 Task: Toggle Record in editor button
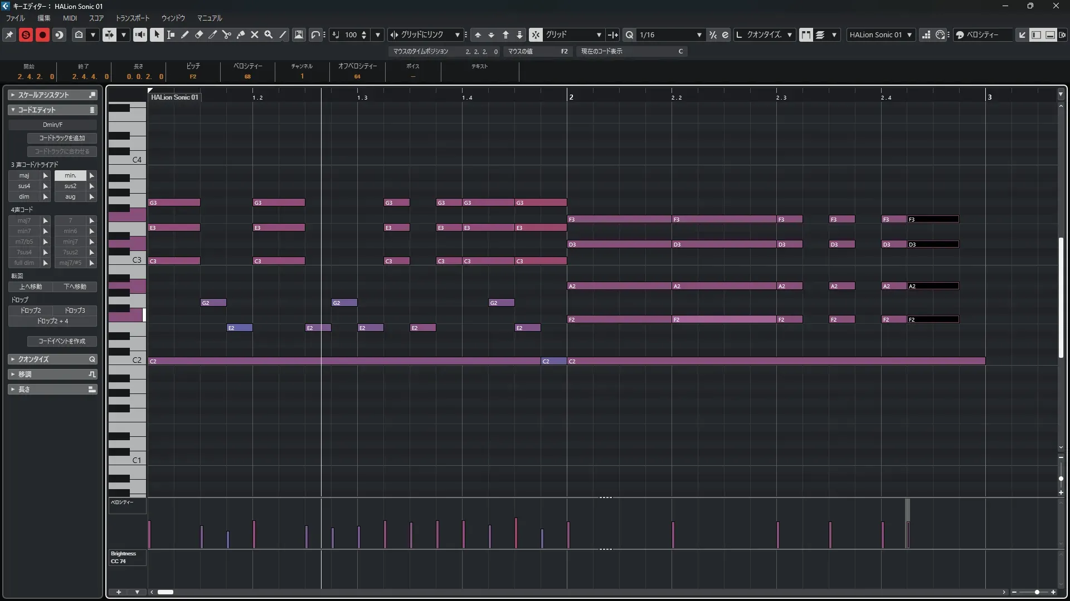click(x=42, y=35)
